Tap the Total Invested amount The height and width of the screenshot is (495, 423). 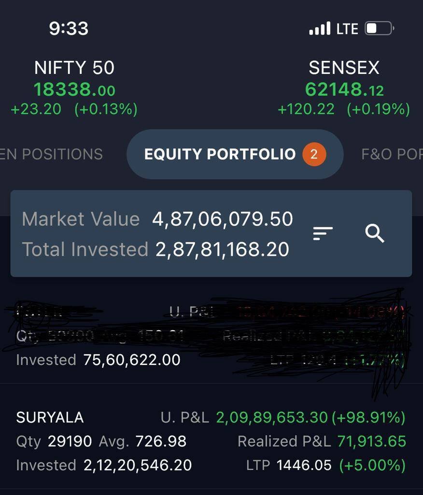[x=223, y=249]
